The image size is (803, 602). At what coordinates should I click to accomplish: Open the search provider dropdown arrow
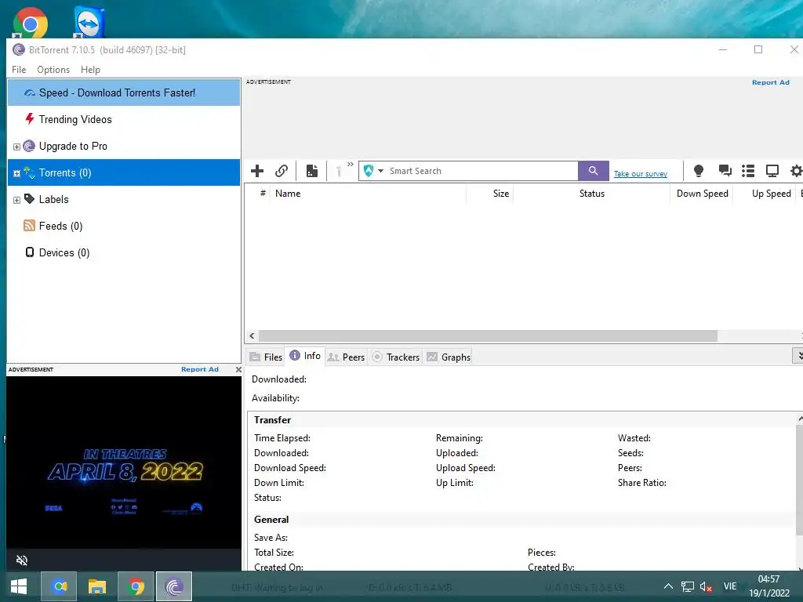380,171
